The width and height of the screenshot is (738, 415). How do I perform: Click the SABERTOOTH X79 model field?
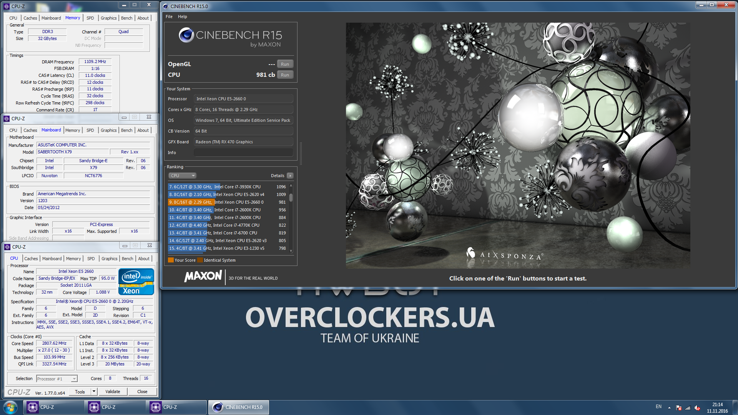[x=73, y=152]
